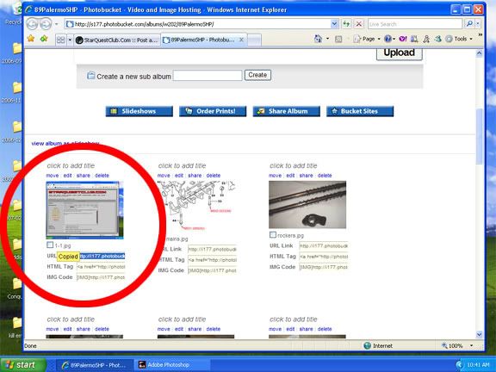Open the Windows start menu
This screenshot has width=496, height=372.
(22, 365)
